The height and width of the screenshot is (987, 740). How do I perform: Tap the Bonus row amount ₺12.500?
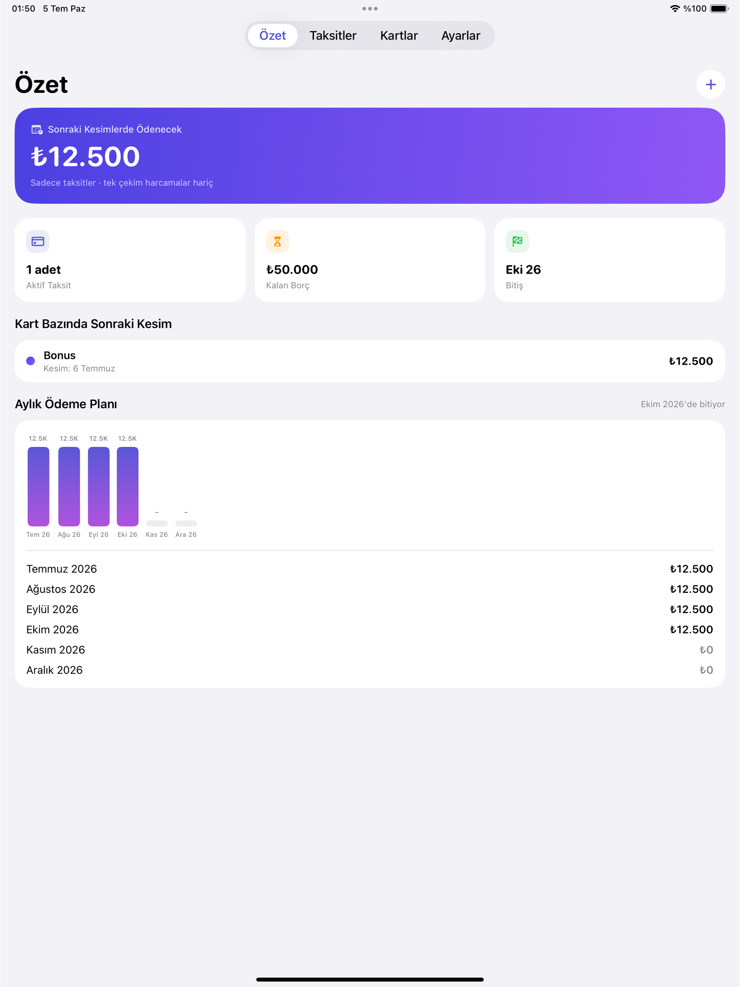pyautogui.click(x=691, y=361)
